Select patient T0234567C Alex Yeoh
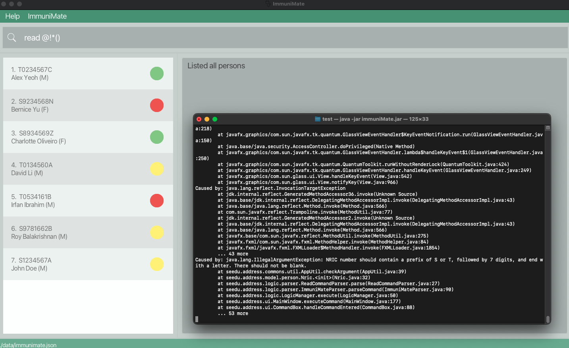The height and width of the screenshot is (348, 569). (88, 73)
